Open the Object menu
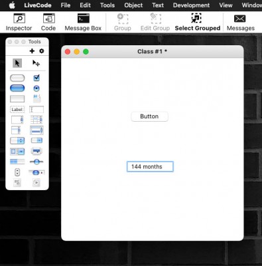The height and width of the screenshot is (266, 262). coord(133,5)
